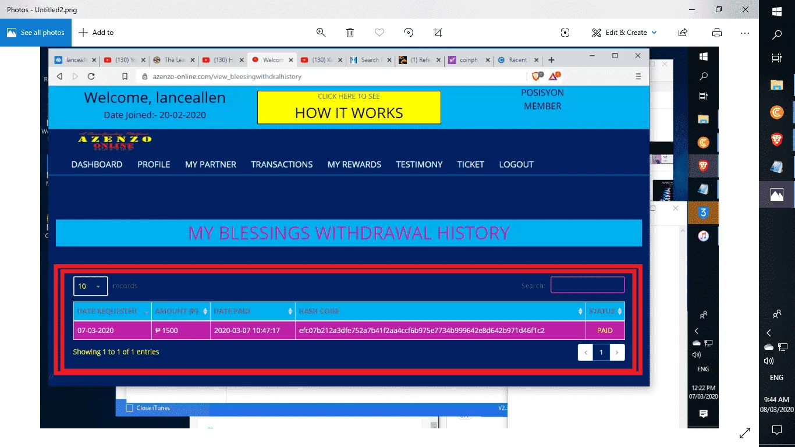The image size is (795, 447).
Task: Reload the azenzo-online page in captured browser
Action: (x=91, y=76)
